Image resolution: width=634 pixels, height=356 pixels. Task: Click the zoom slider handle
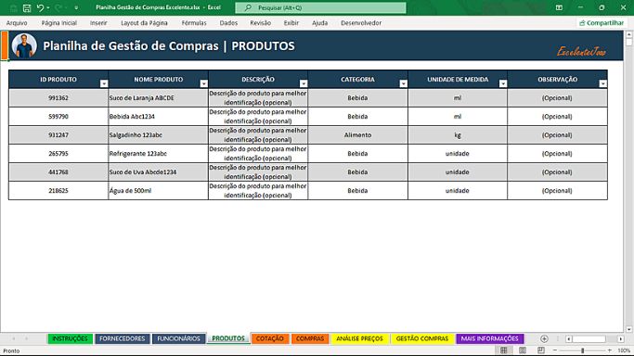click(583, 350)
